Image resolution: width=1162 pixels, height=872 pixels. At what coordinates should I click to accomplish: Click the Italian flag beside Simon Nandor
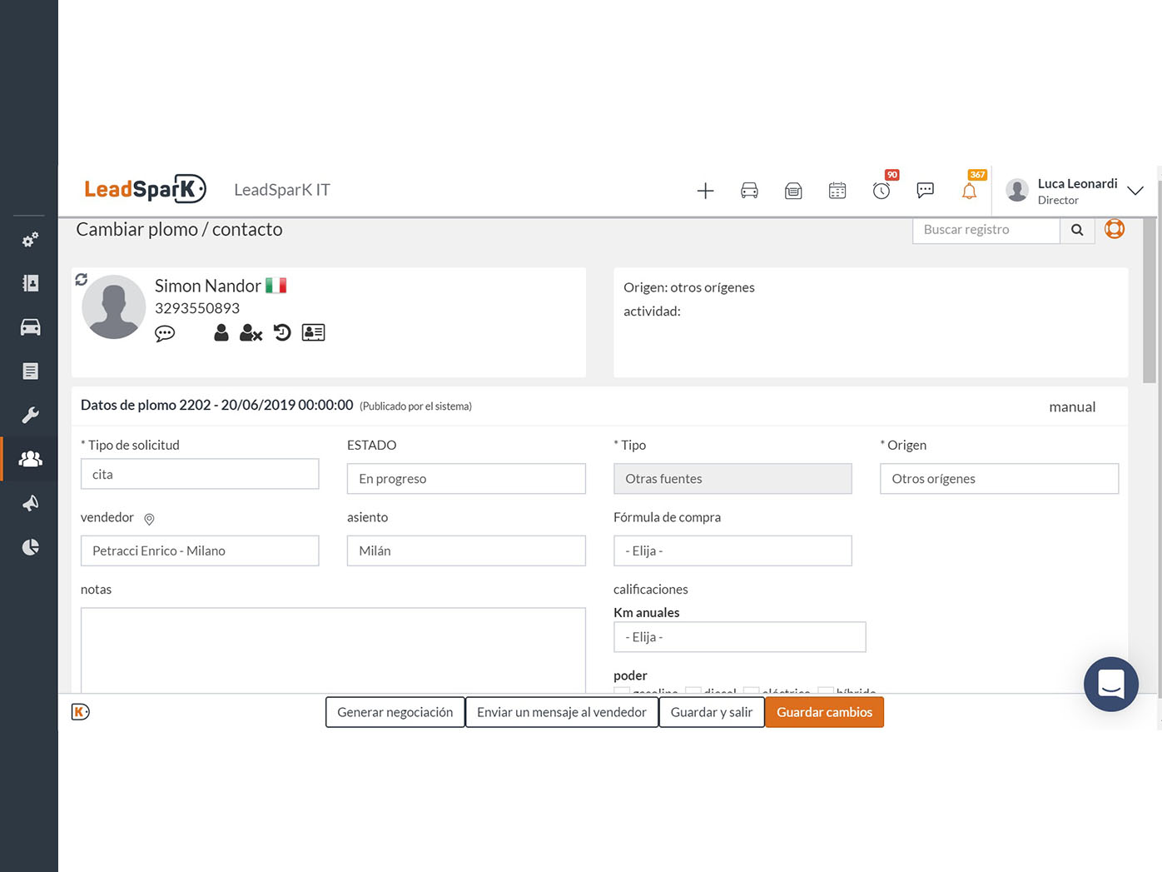(276, 286)
